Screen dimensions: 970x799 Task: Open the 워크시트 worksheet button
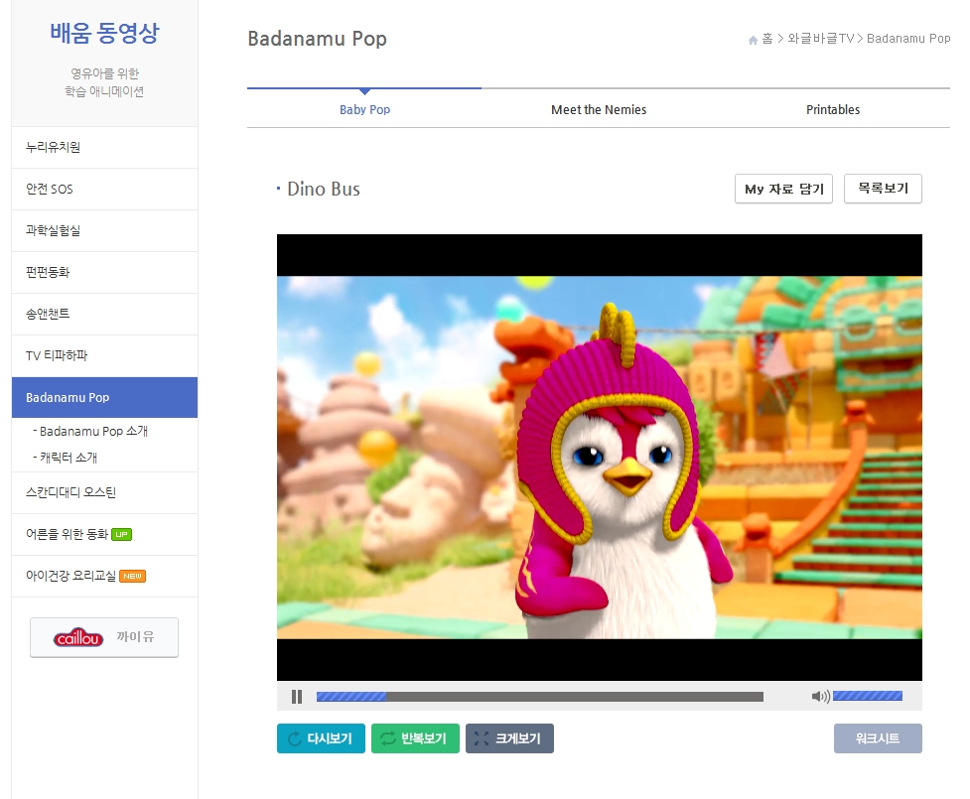click(878, 738)
